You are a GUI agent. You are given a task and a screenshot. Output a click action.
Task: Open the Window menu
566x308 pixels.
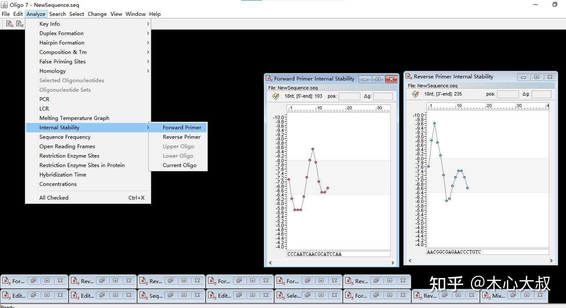(x=135, y=14)
